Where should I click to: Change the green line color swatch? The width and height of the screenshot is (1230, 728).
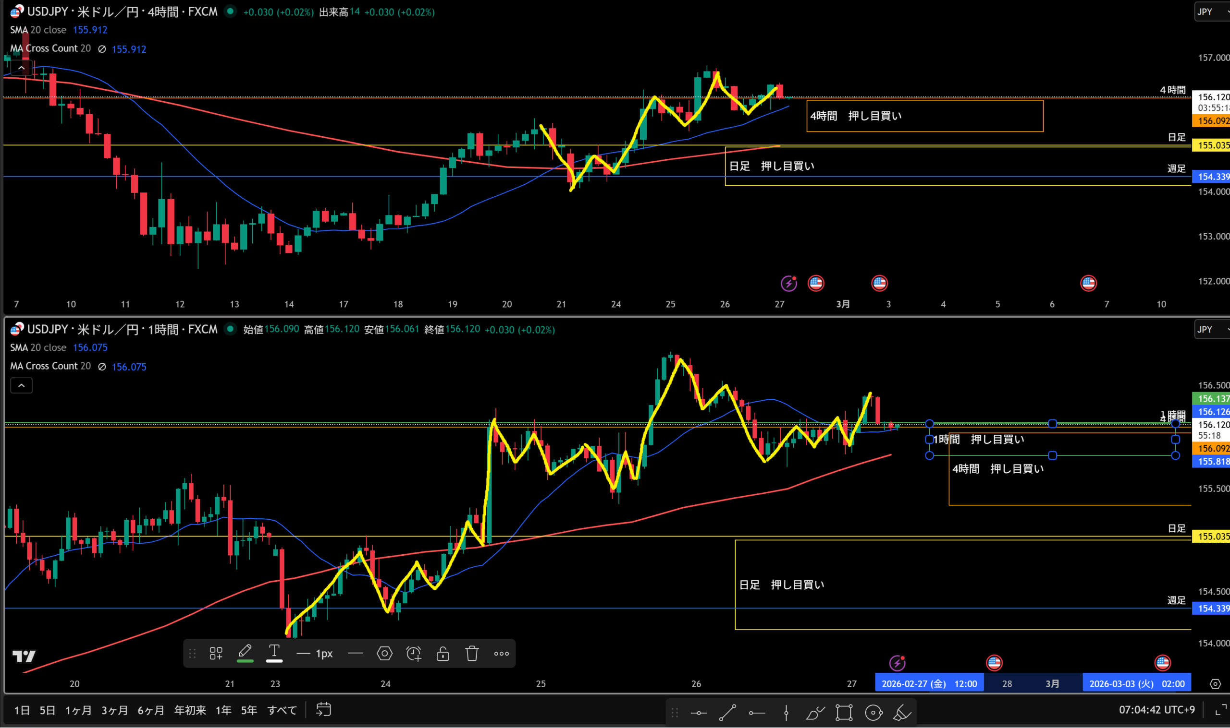[245, 654]
